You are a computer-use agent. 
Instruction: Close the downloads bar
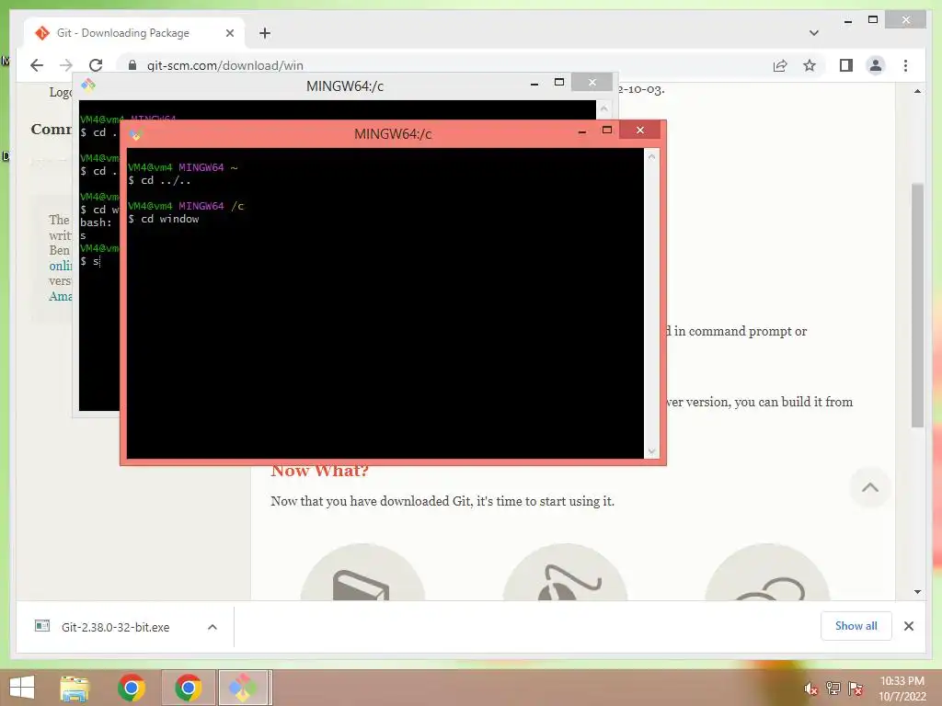point(908,626)
